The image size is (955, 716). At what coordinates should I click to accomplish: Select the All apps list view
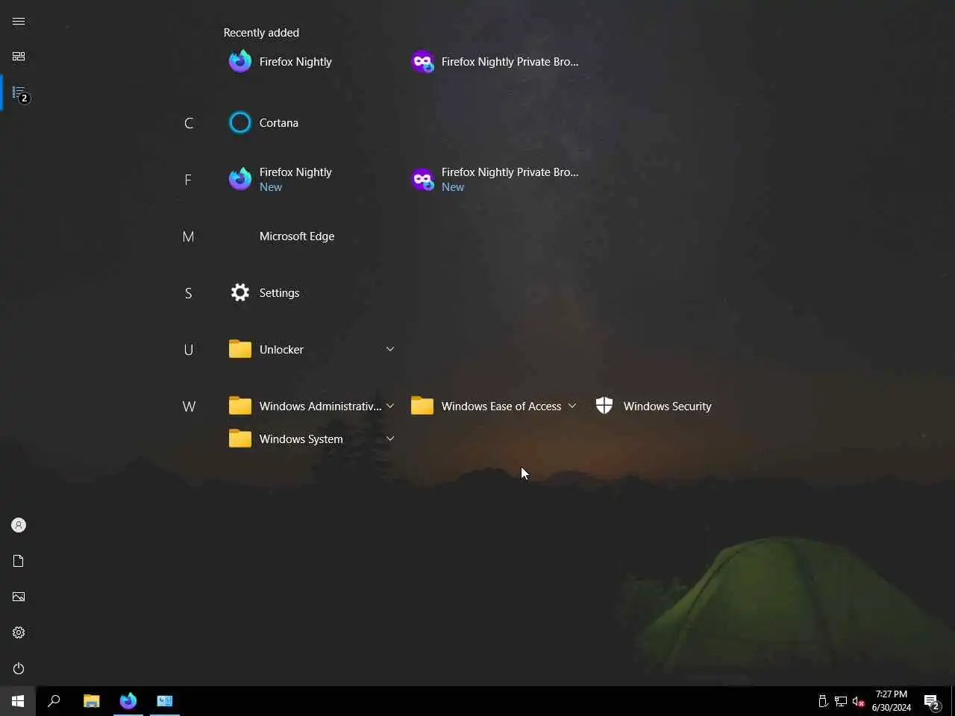point(19,92)
